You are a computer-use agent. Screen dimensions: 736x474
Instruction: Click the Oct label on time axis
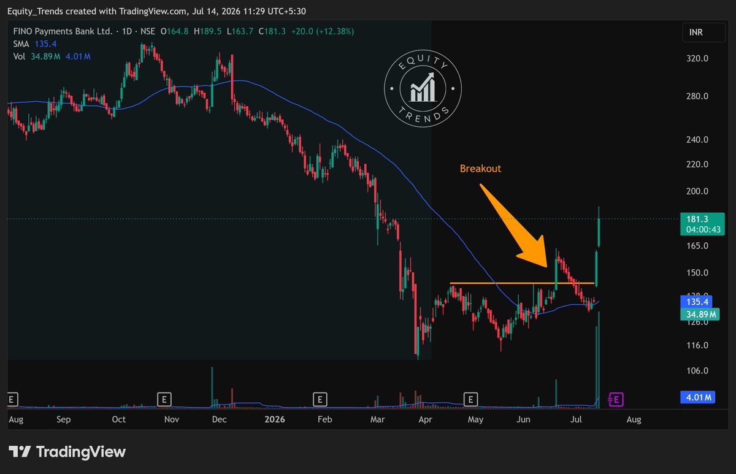pyautogui.click(x=119, y=419)
